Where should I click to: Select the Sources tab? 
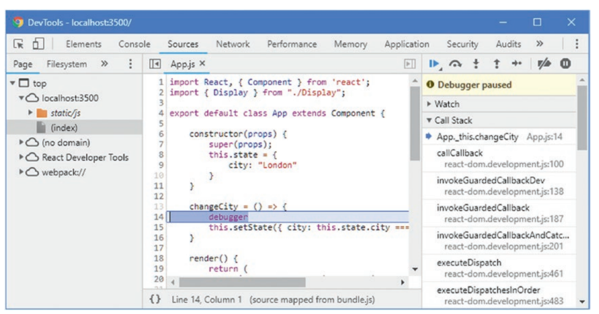tap(183, 44)
